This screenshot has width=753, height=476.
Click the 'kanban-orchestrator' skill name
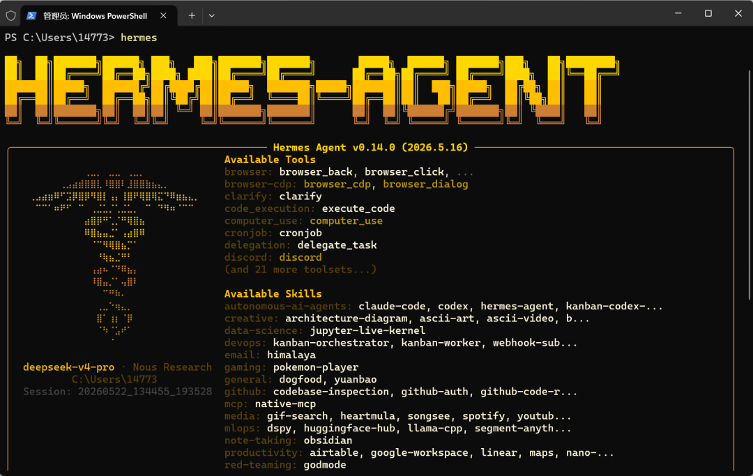pyautogui.click(x=331, y=343)
